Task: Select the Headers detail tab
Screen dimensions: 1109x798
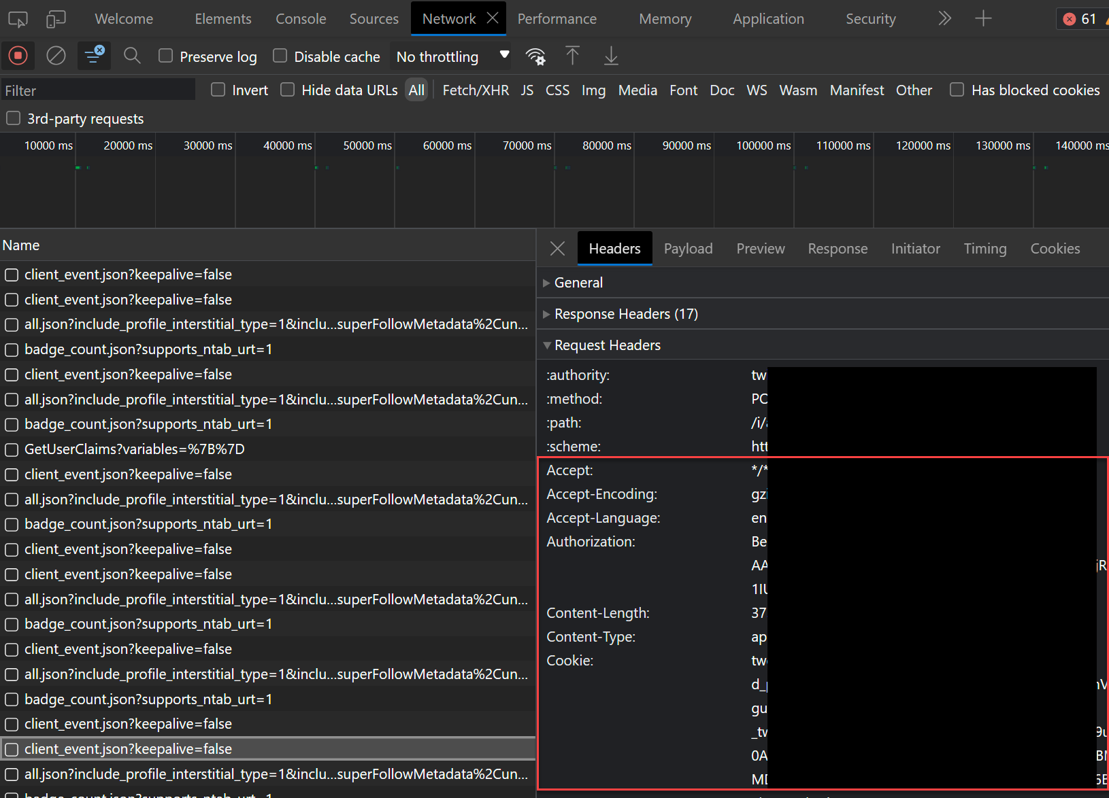Action: (615, 249)
